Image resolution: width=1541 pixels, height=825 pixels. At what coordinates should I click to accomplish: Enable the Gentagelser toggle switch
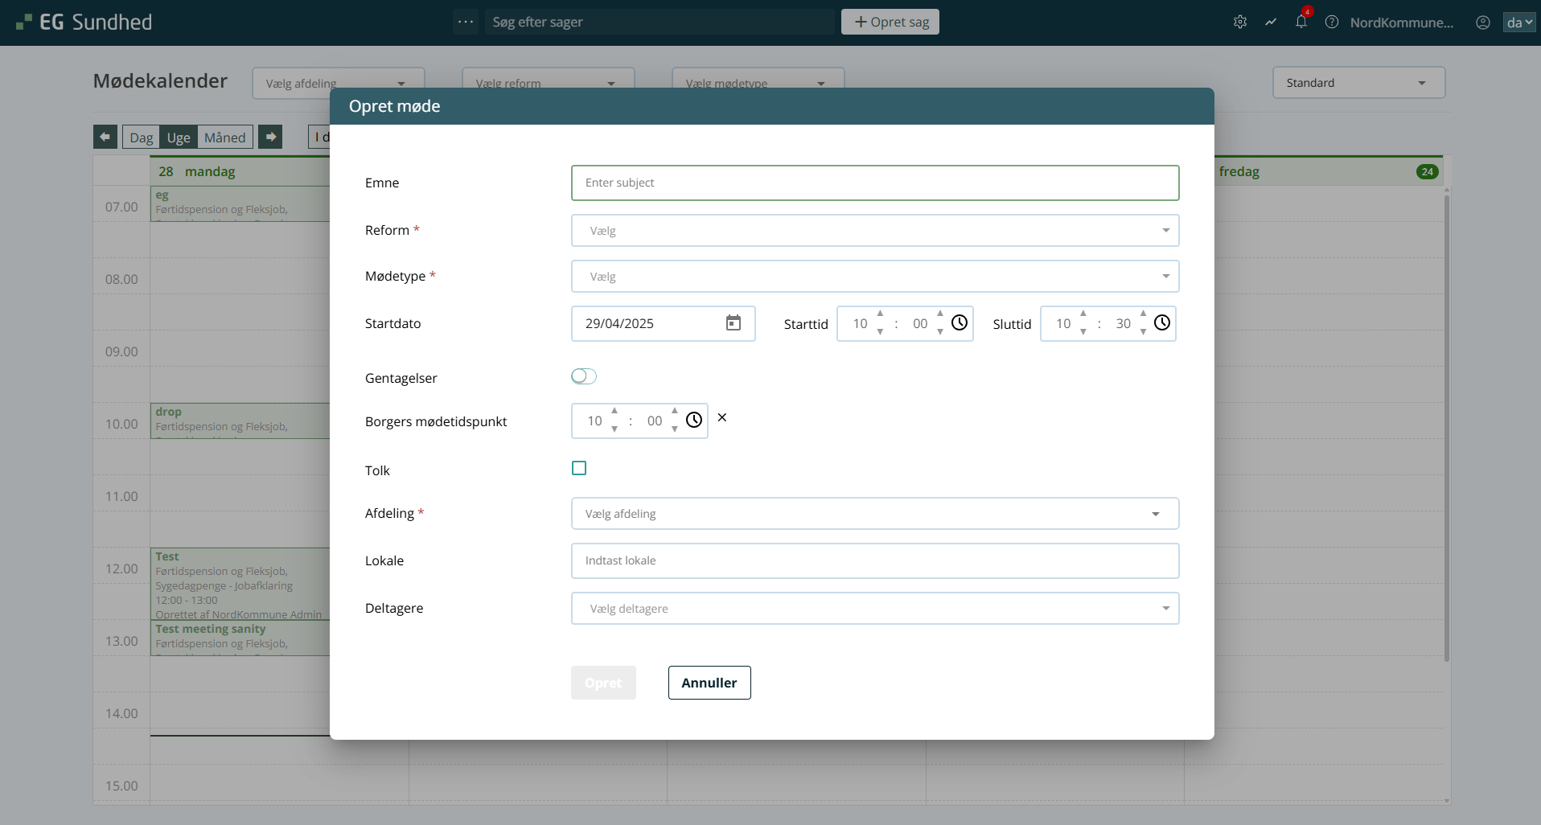(583, 376)
